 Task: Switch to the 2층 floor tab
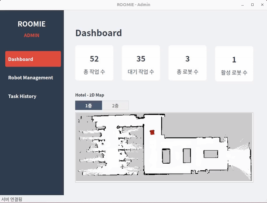[x=115, y=106]
